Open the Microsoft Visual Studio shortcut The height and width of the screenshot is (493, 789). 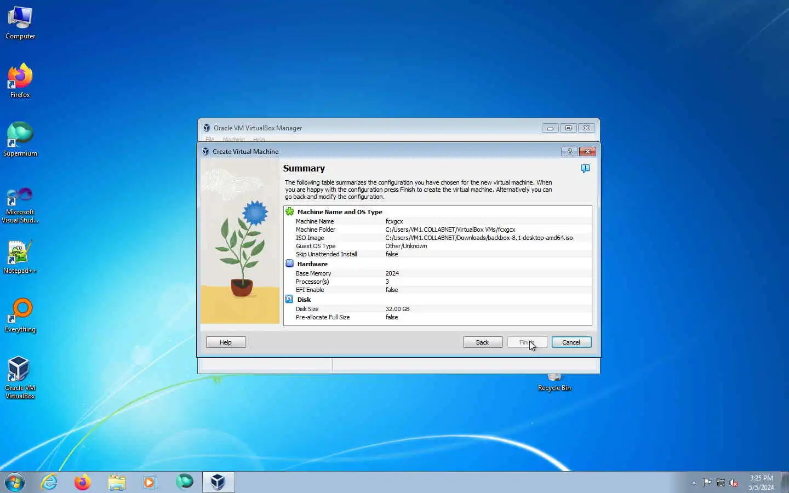pos(20,205)
